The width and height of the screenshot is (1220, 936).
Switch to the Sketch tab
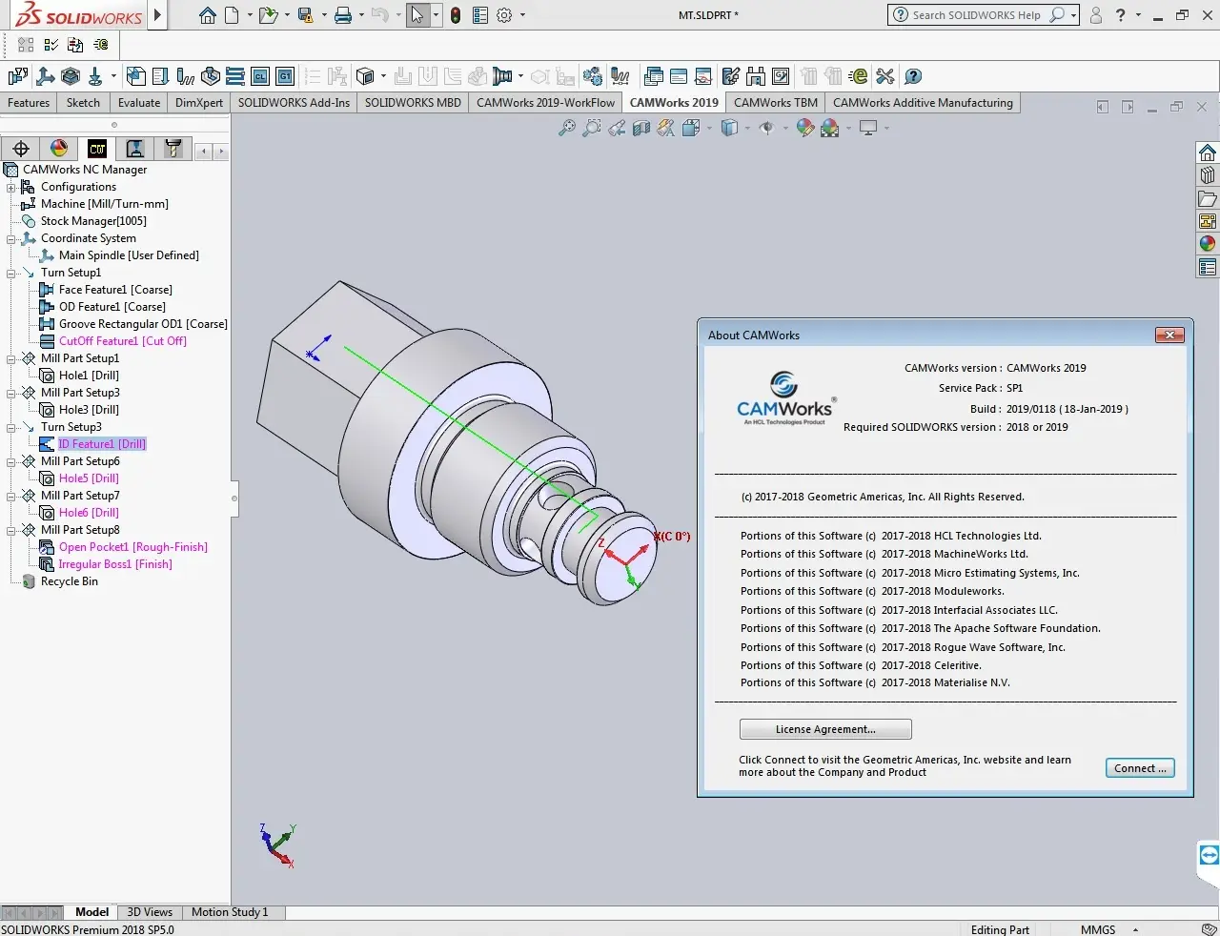tap(83, 103)
